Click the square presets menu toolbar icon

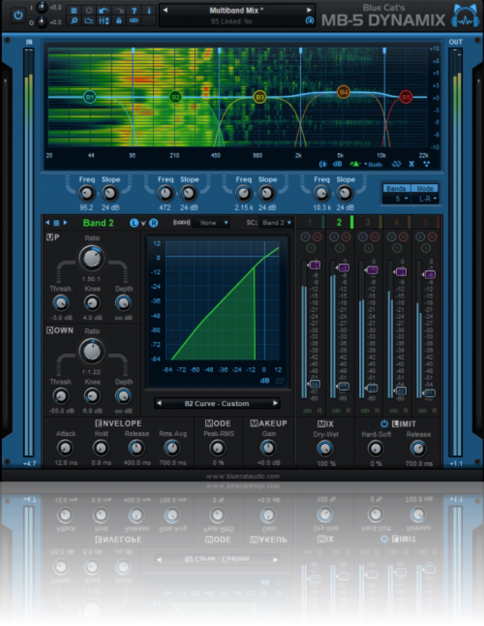tap(74, 11)
